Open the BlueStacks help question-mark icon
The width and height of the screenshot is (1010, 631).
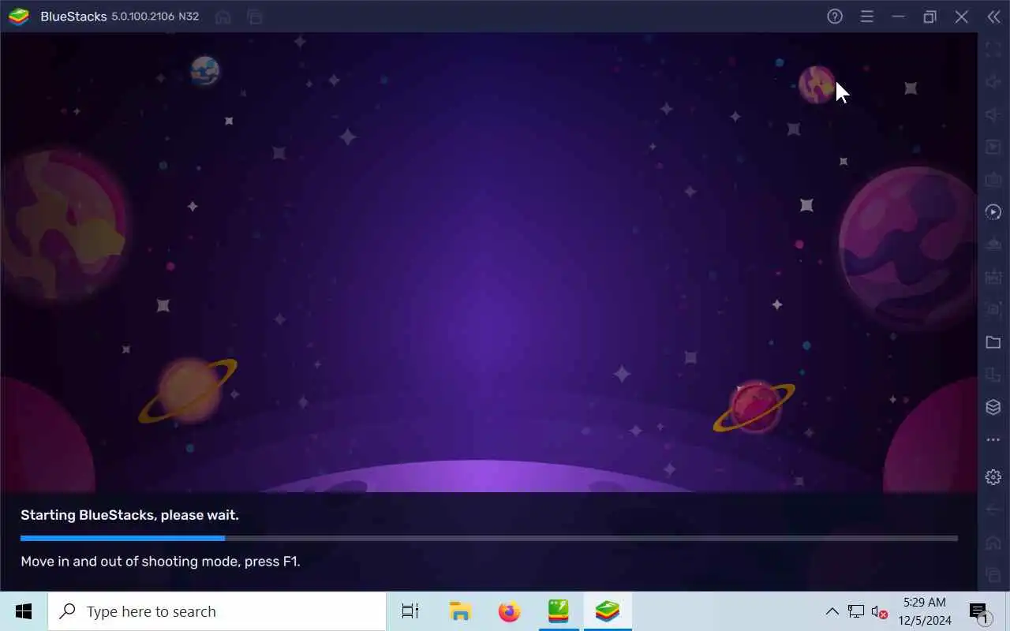point(835,17)
